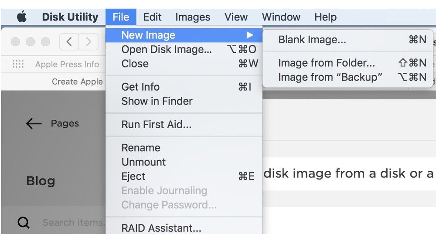Choose Open Disk Image from File menu
This screenshot has width=436, height=234.
167,50
